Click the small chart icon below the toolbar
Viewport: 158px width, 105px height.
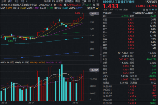coord(98,5)
